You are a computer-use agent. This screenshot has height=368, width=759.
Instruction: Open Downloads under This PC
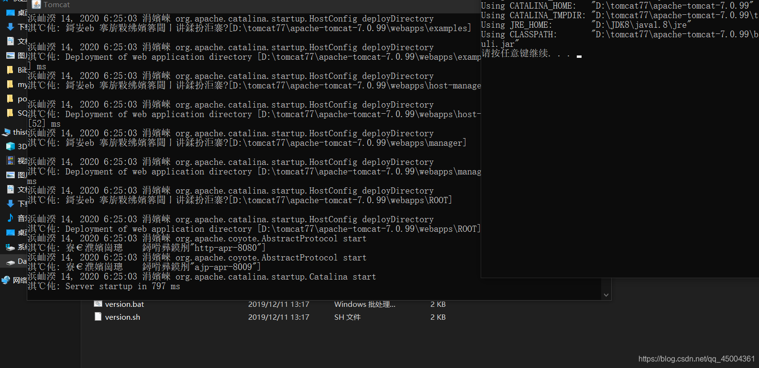[x=11, y=204]
